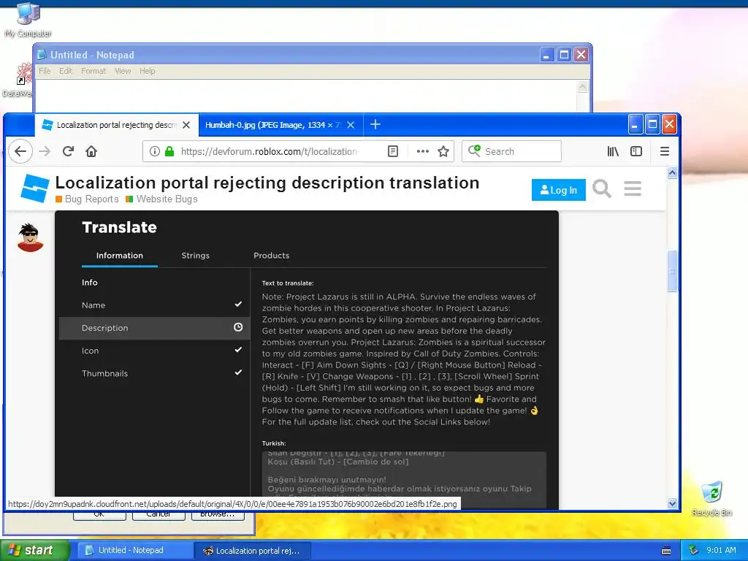Image resolution: width=748 pixels, height=561 pixels.
Task: Click the poster's avatar image
Action: (30, 237)
